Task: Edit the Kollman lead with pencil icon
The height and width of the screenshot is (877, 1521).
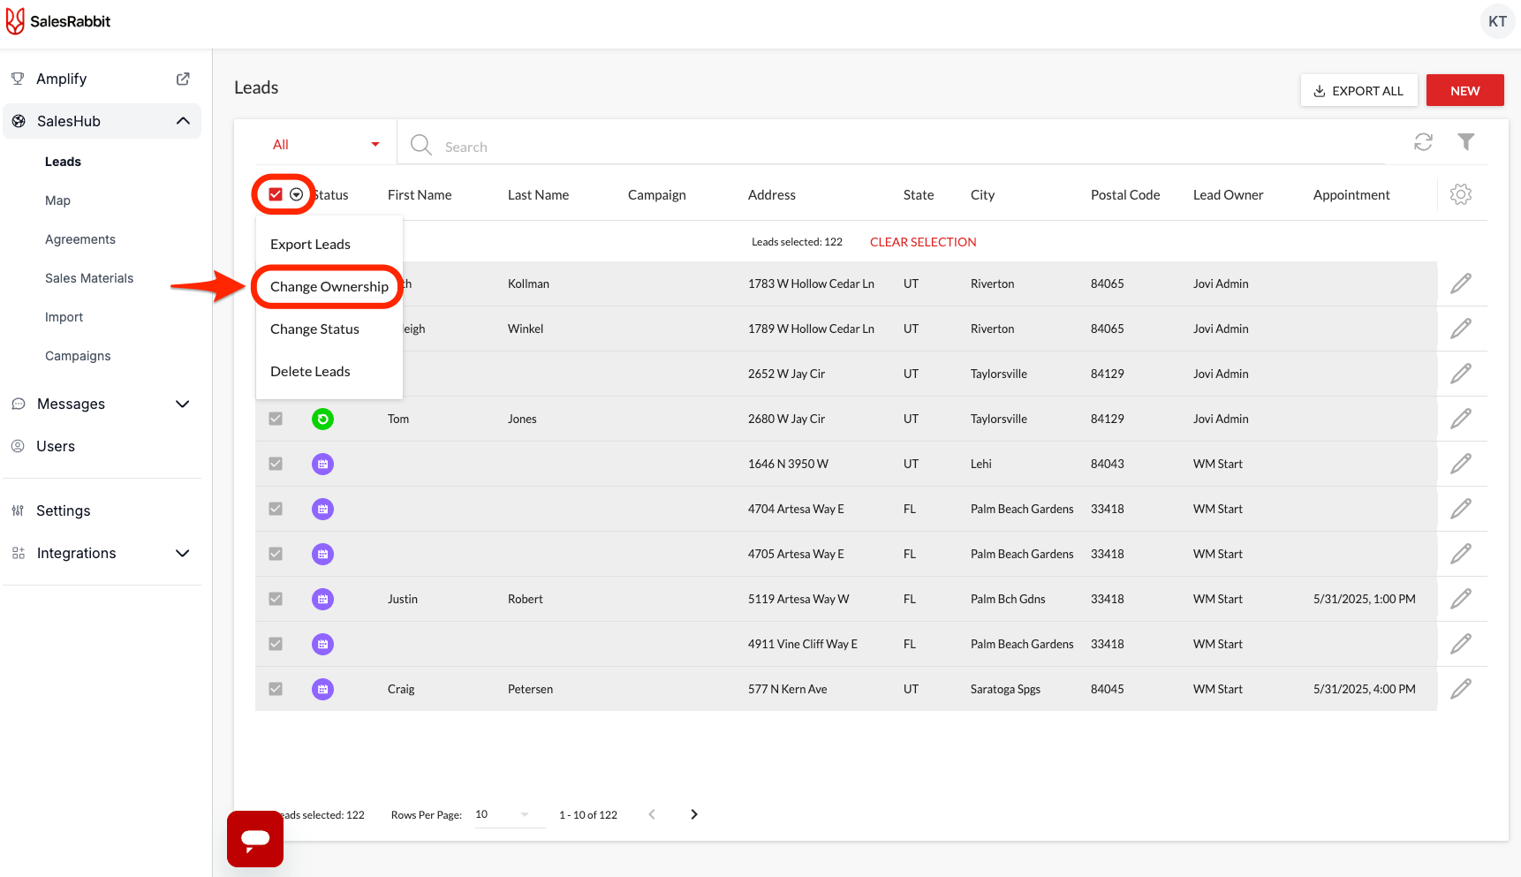Action: (1461, 284)
